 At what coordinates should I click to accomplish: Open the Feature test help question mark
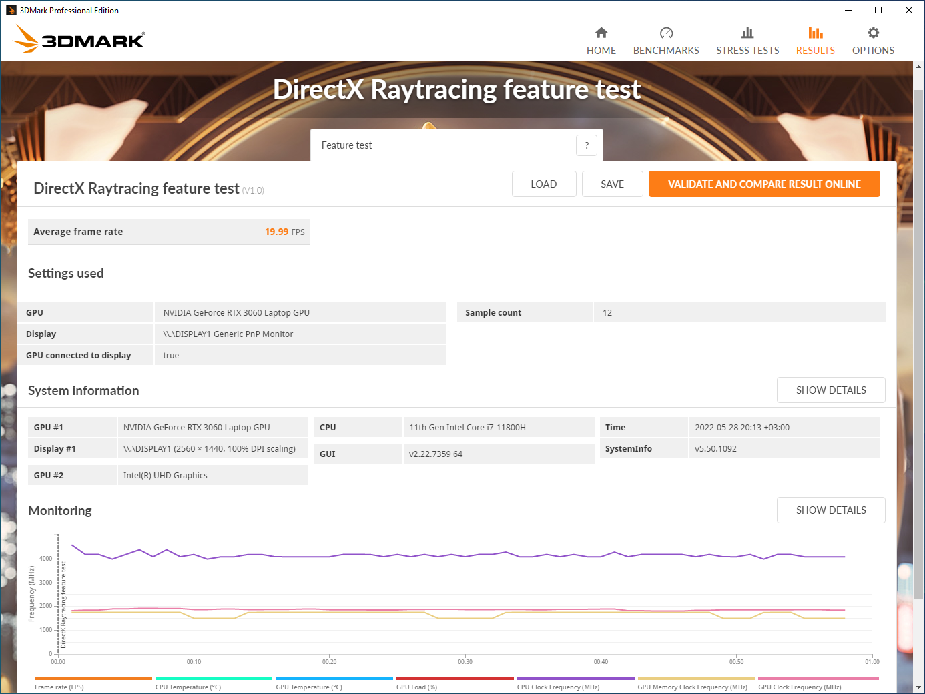pos(587,145)
